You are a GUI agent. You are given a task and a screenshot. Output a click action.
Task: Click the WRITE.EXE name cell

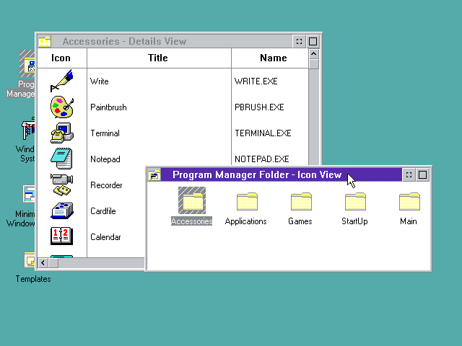tap(256, 81)
